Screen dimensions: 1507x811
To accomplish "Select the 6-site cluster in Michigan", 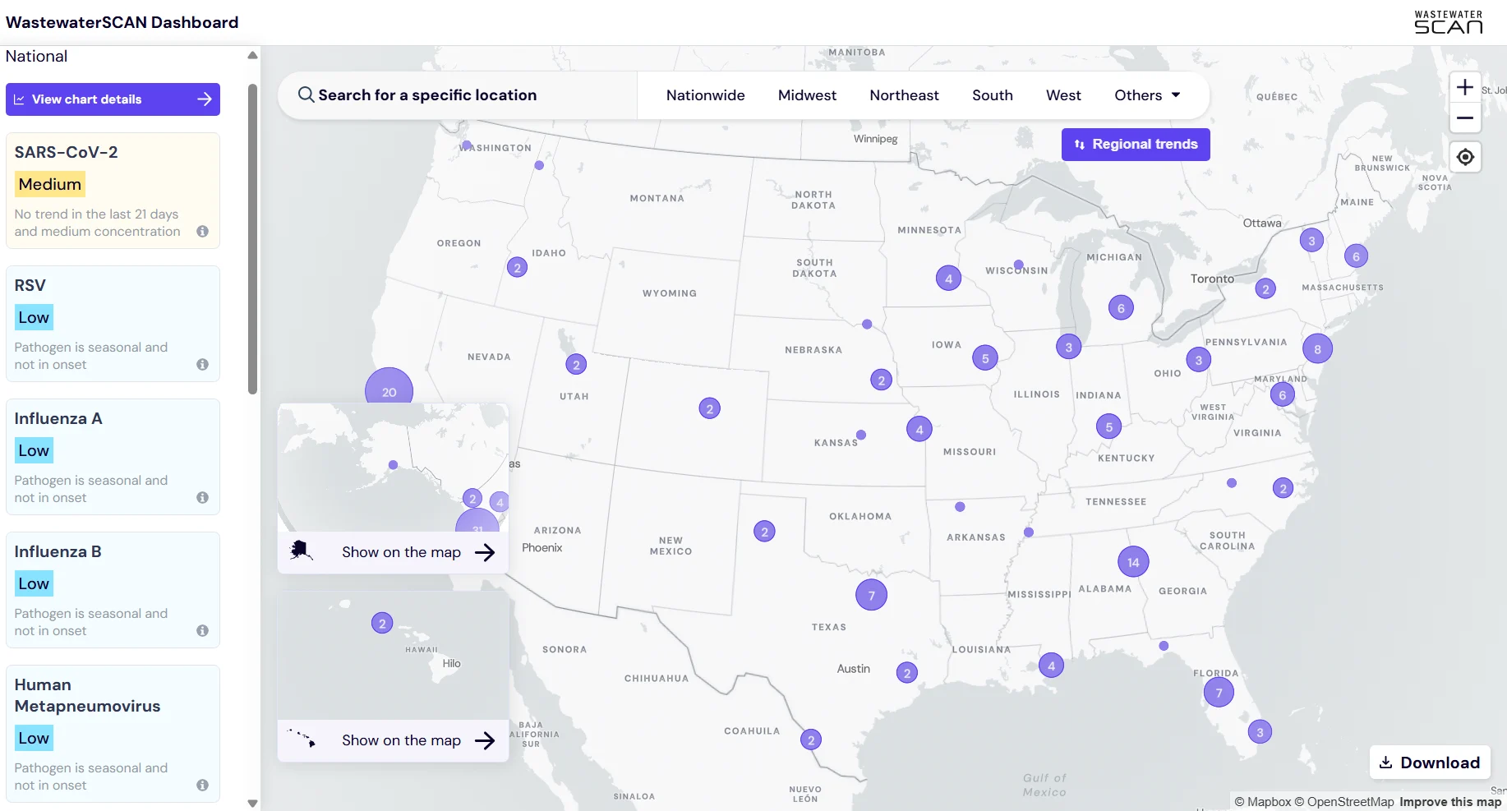I will tap(1121, 308).
